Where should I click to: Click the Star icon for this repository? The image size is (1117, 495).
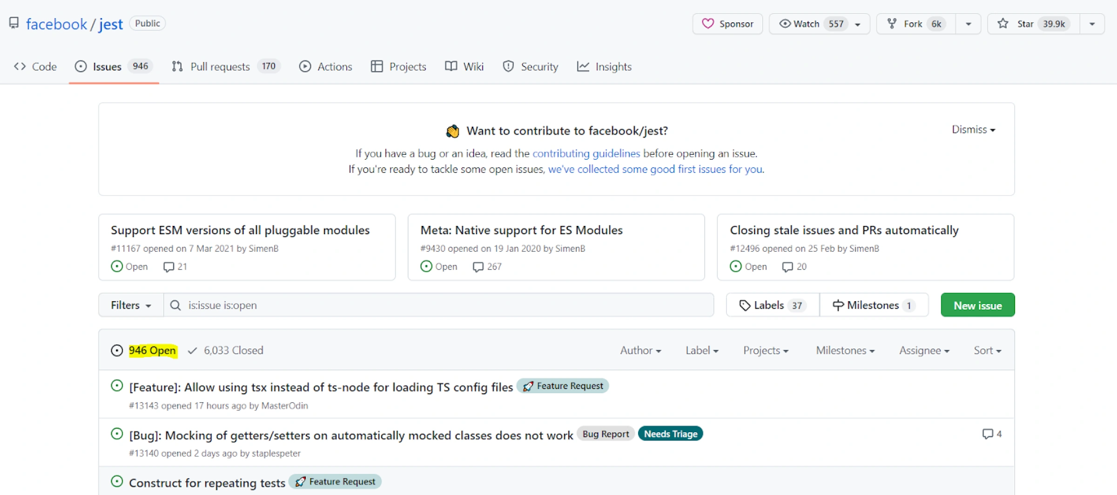tap(1003, 24)
